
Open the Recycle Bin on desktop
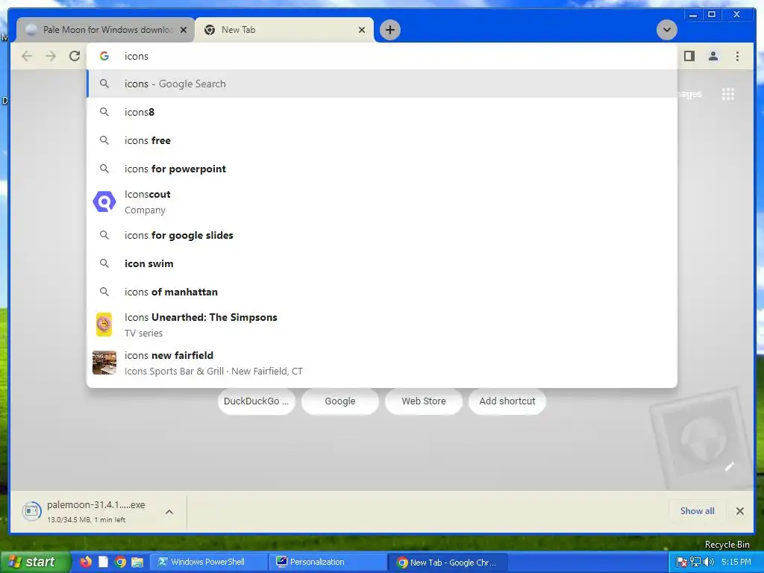point(727,544)
